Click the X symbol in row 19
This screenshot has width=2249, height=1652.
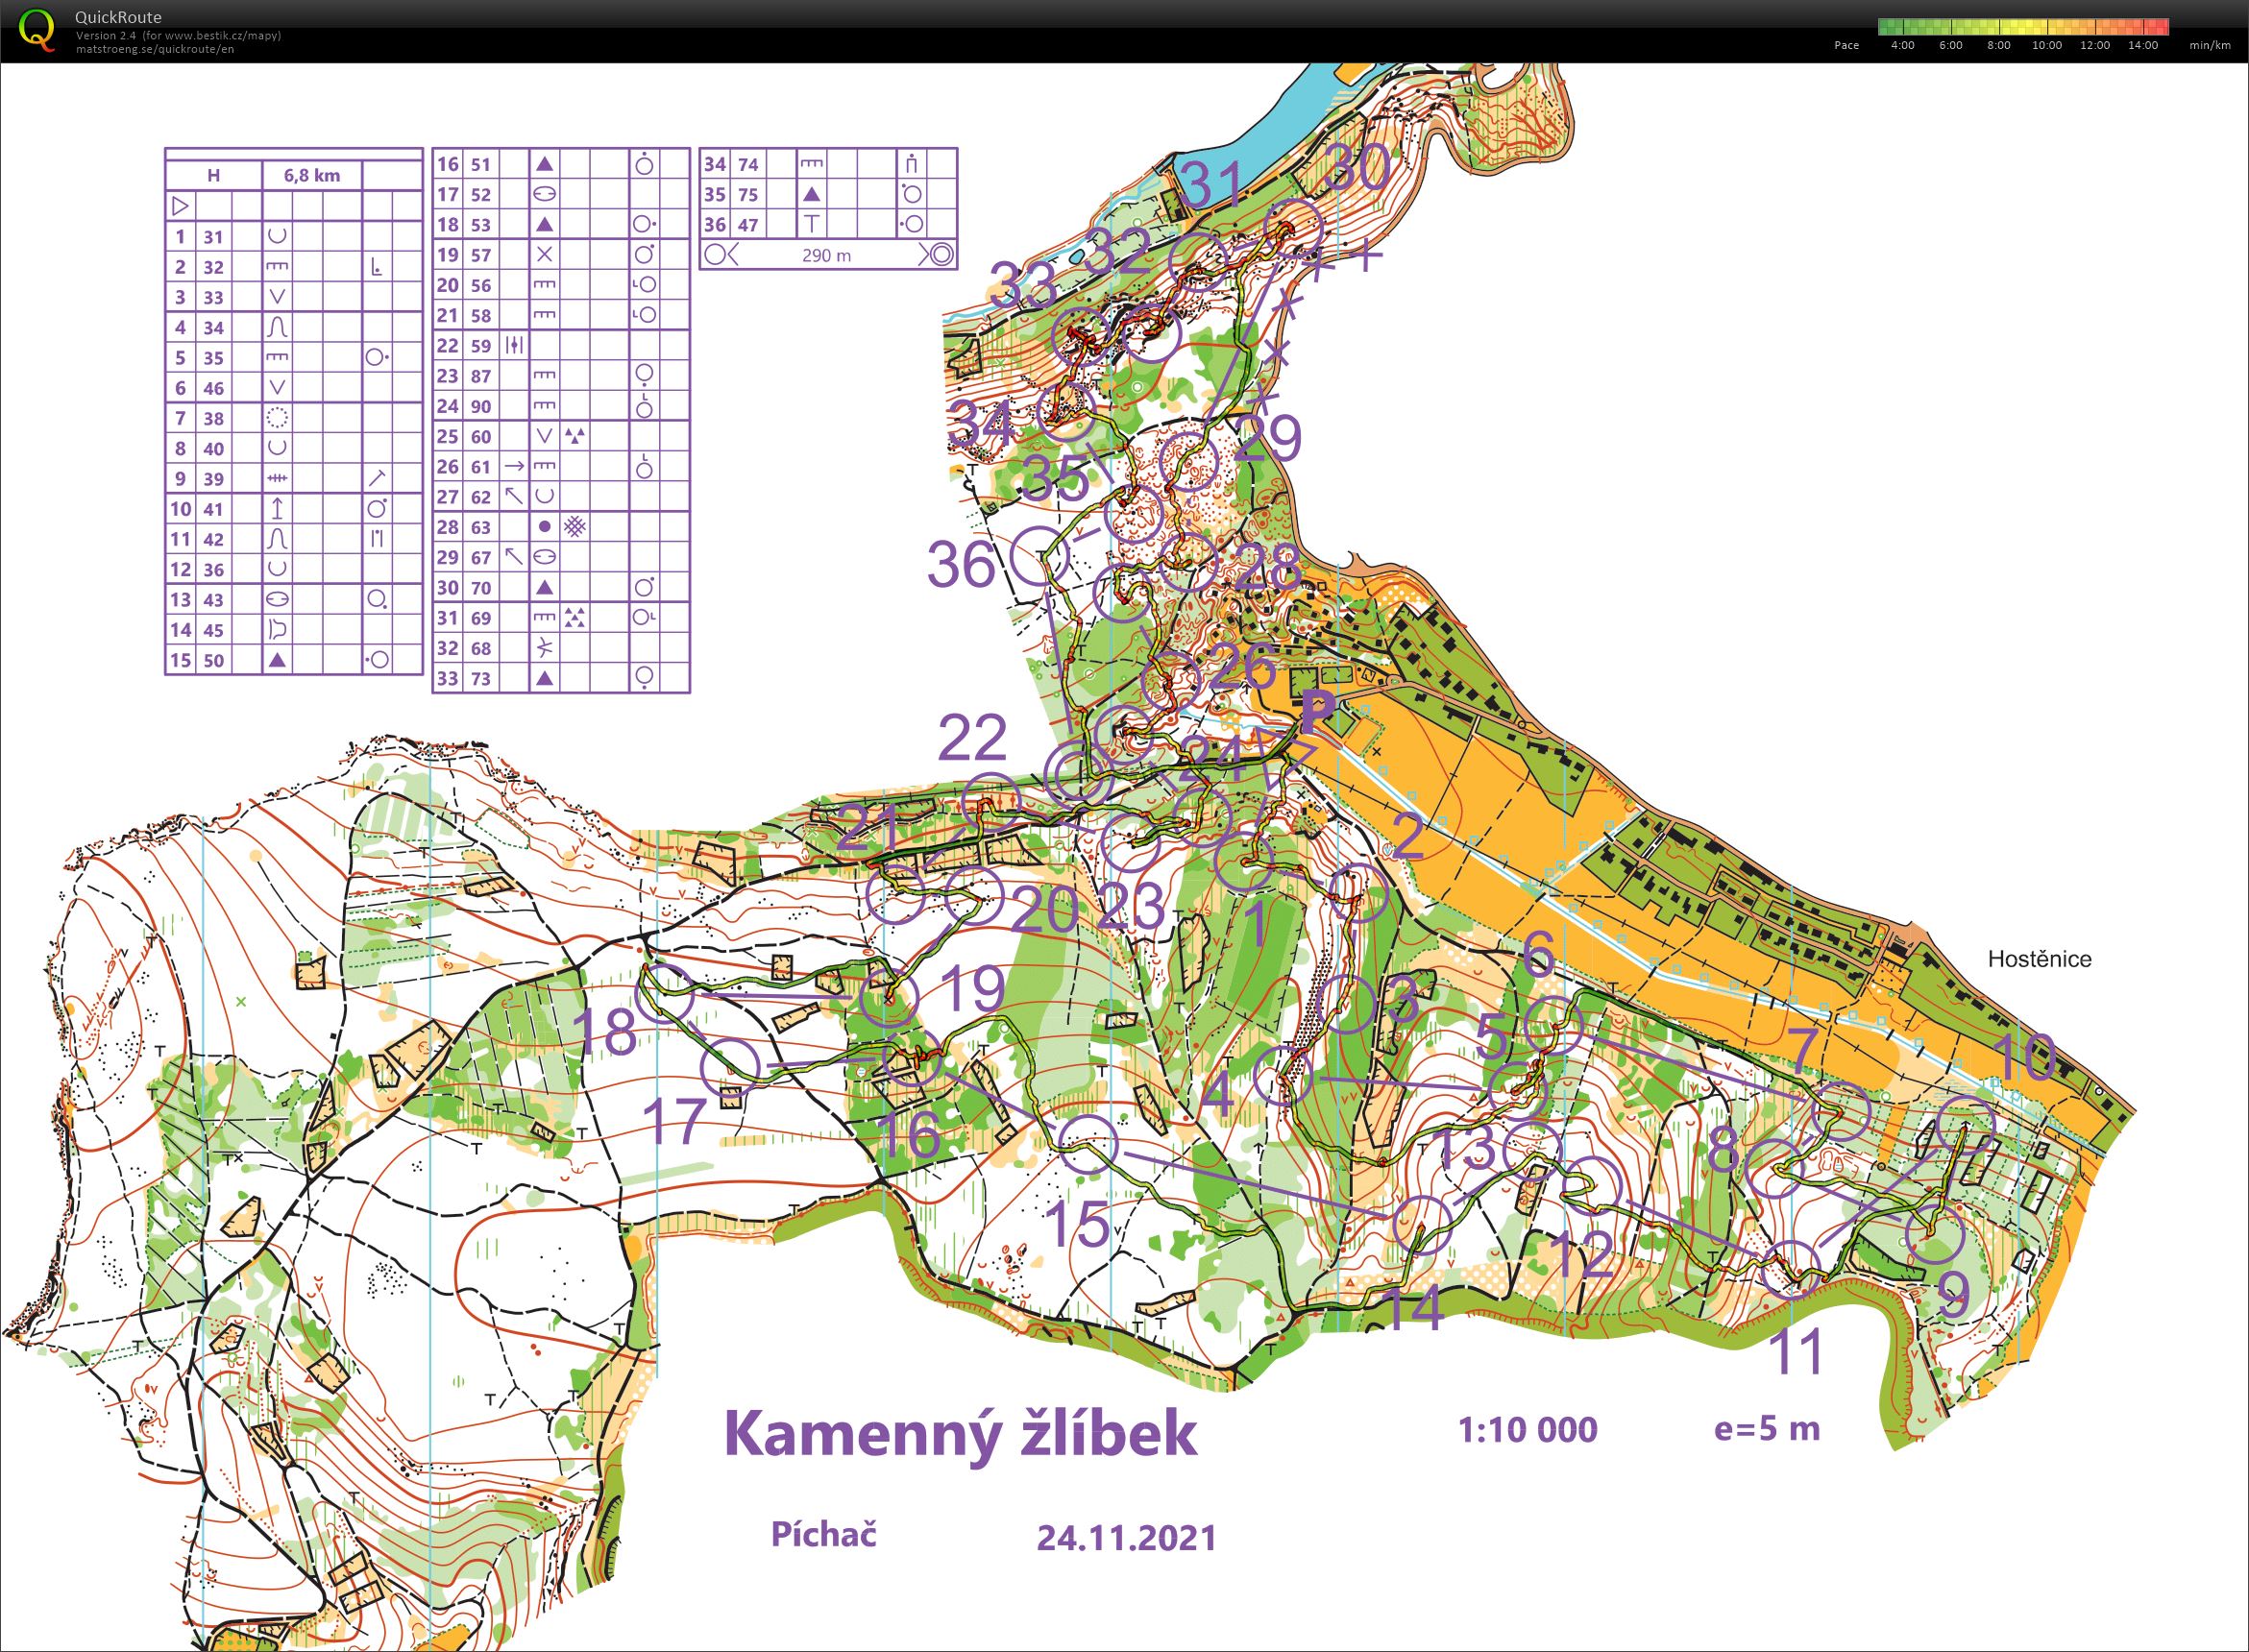coord(544,255)
